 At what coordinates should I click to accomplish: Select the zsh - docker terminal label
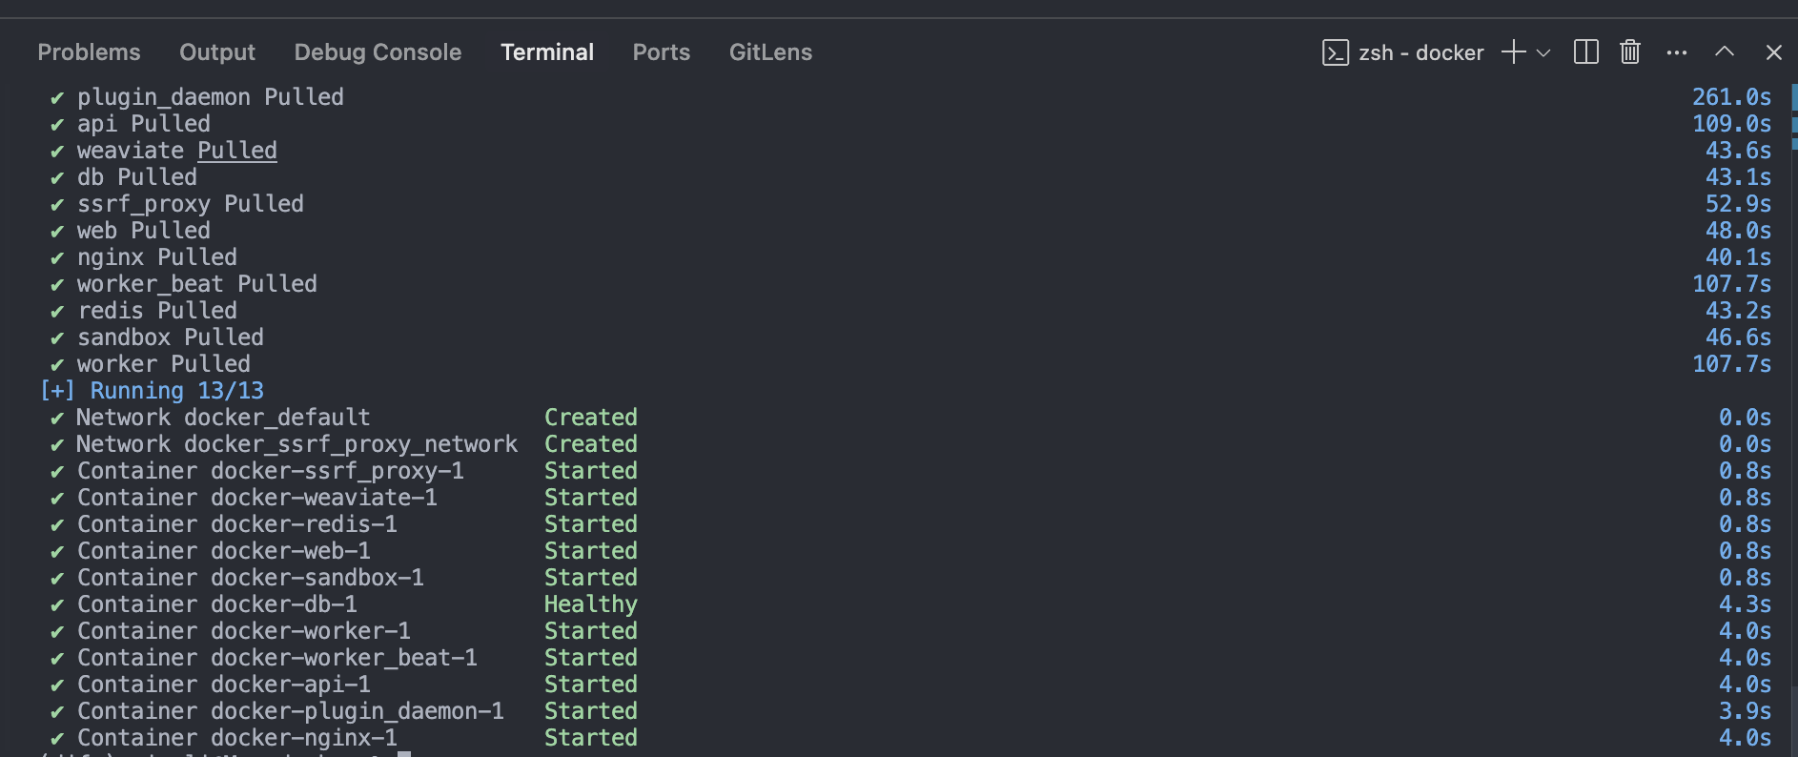(1420, 52)
